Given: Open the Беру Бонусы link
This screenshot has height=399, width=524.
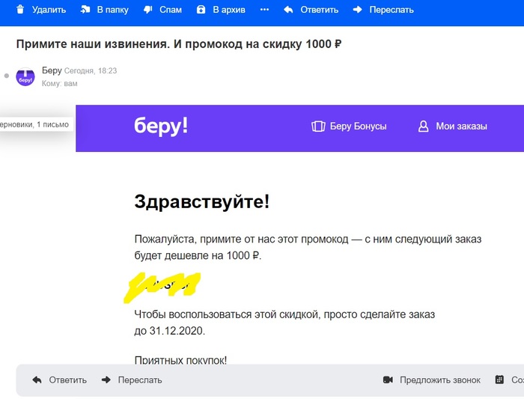Looking at the screenshot, I should 359,127.
